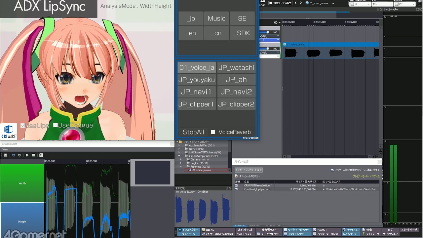Play the JP_clipper2 cue button
The width and height of the screenshot is (423, 238).
[x=236, y=104]
